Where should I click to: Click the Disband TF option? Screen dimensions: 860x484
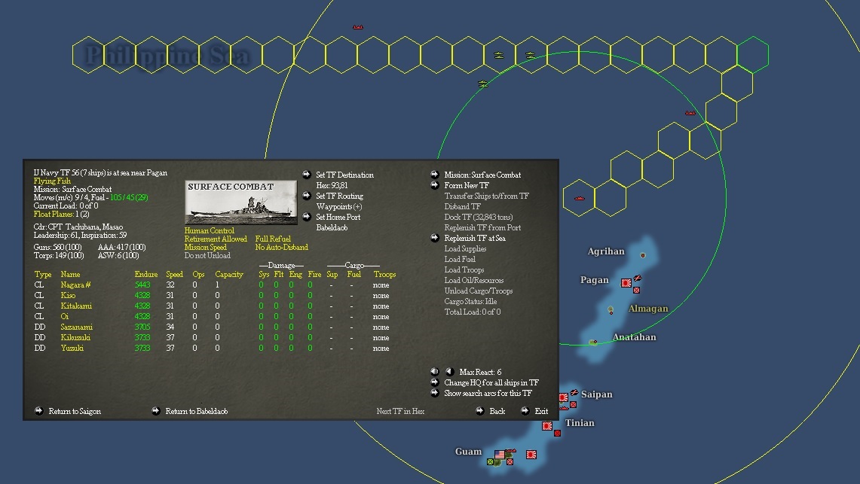pyautogui.click(x=462, y=206)
